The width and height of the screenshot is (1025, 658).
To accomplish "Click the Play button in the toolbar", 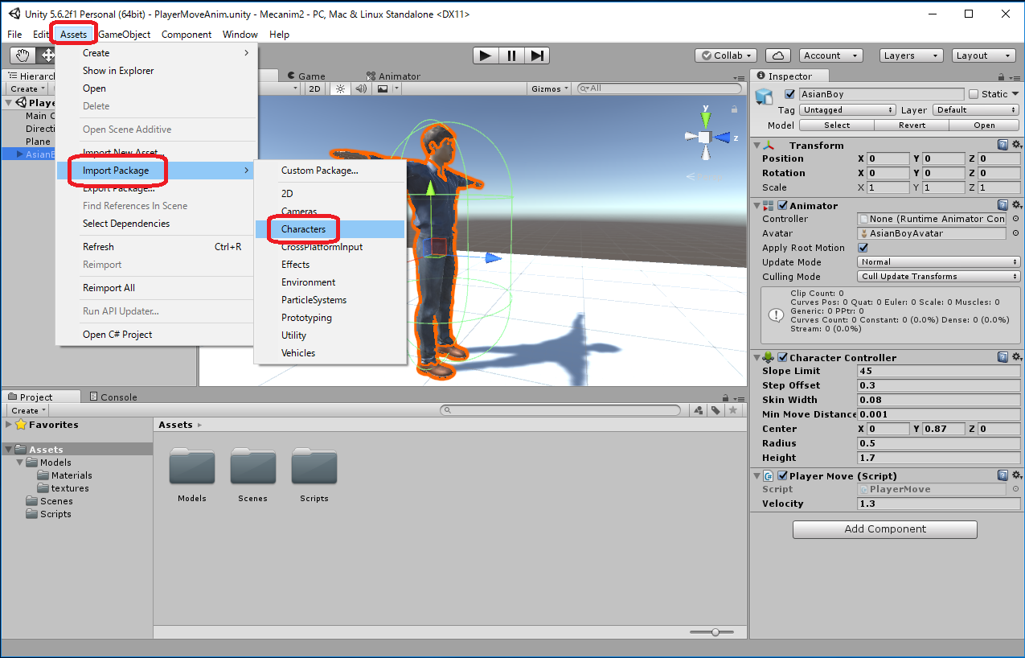I will (x=485, y=56).
